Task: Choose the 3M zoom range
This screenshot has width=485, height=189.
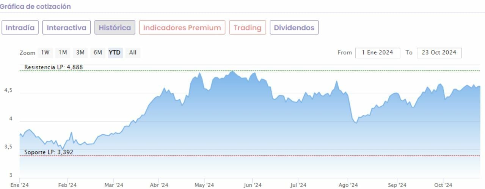Action: click(x=80, y=52)
